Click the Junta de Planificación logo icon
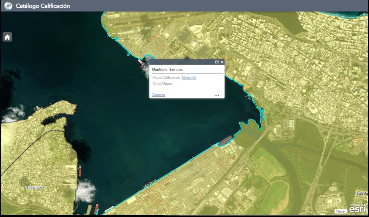 [x=8, y=6]
